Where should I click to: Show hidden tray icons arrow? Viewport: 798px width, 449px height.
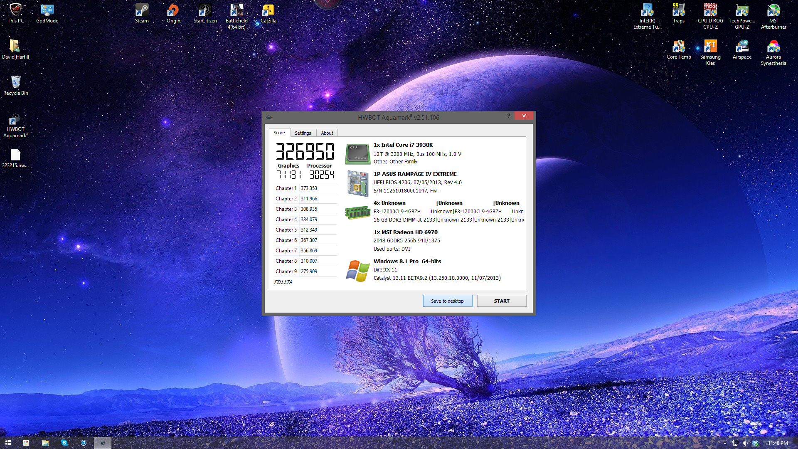[725, 443]
